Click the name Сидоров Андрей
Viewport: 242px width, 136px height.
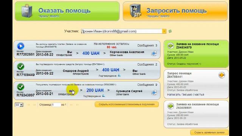[x=76, y=71]
